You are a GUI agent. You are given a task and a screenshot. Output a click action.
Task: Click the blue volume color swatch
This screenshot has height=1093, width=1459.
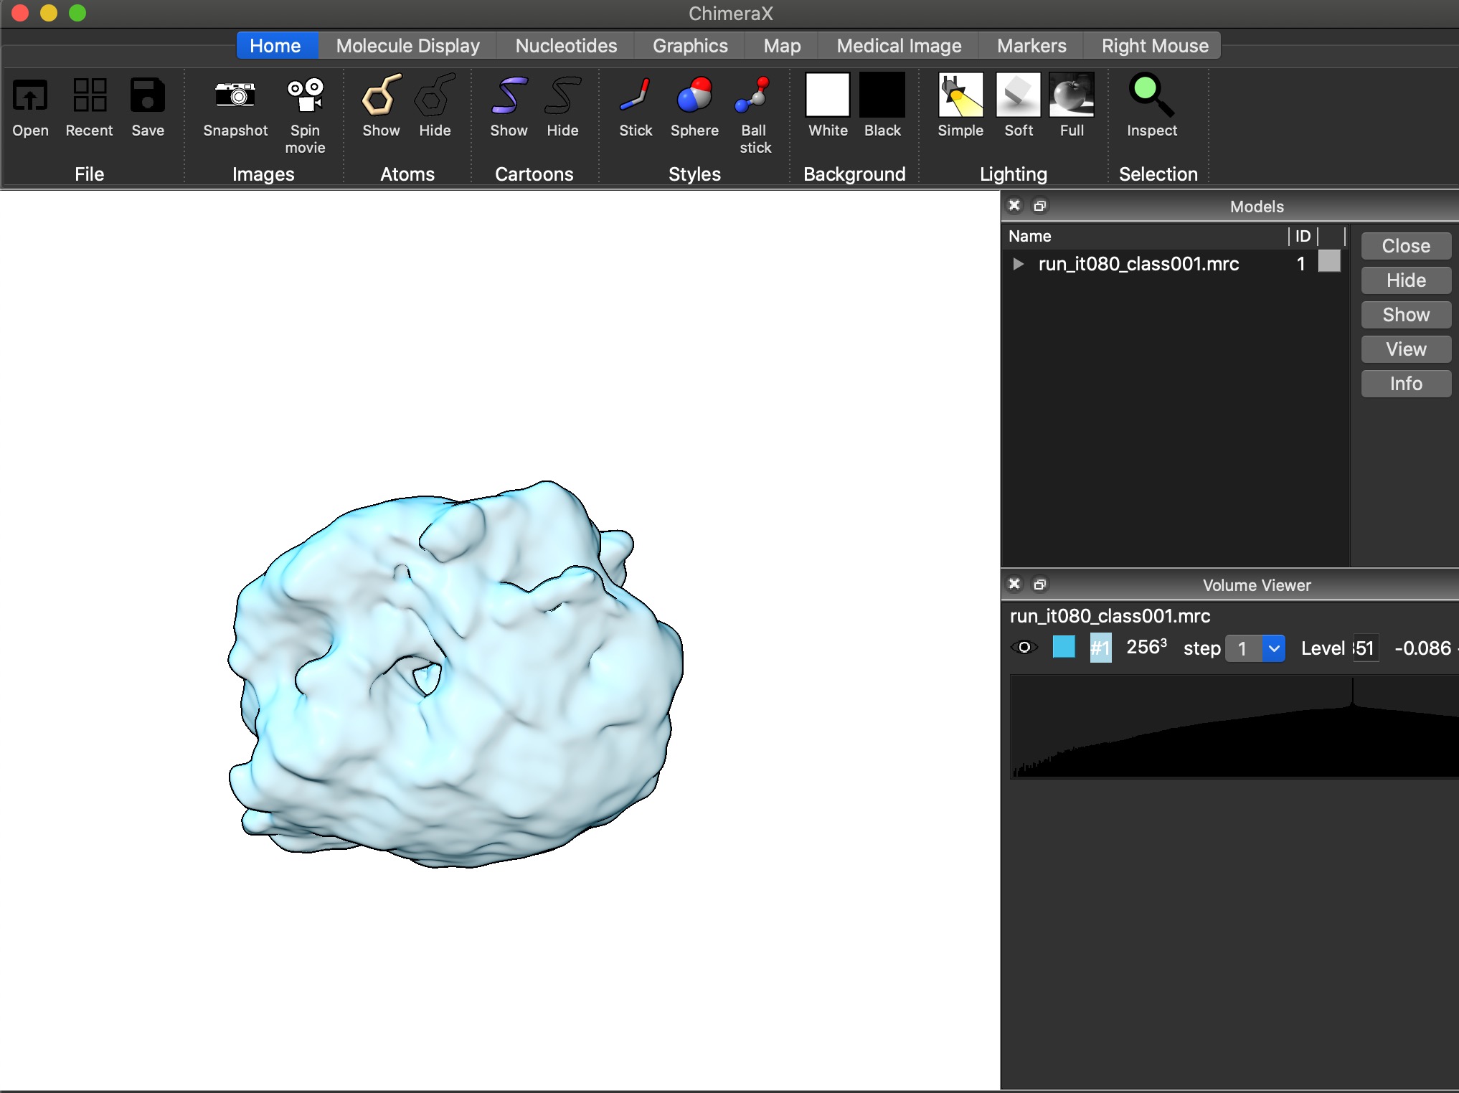(x=1063, y=647)
